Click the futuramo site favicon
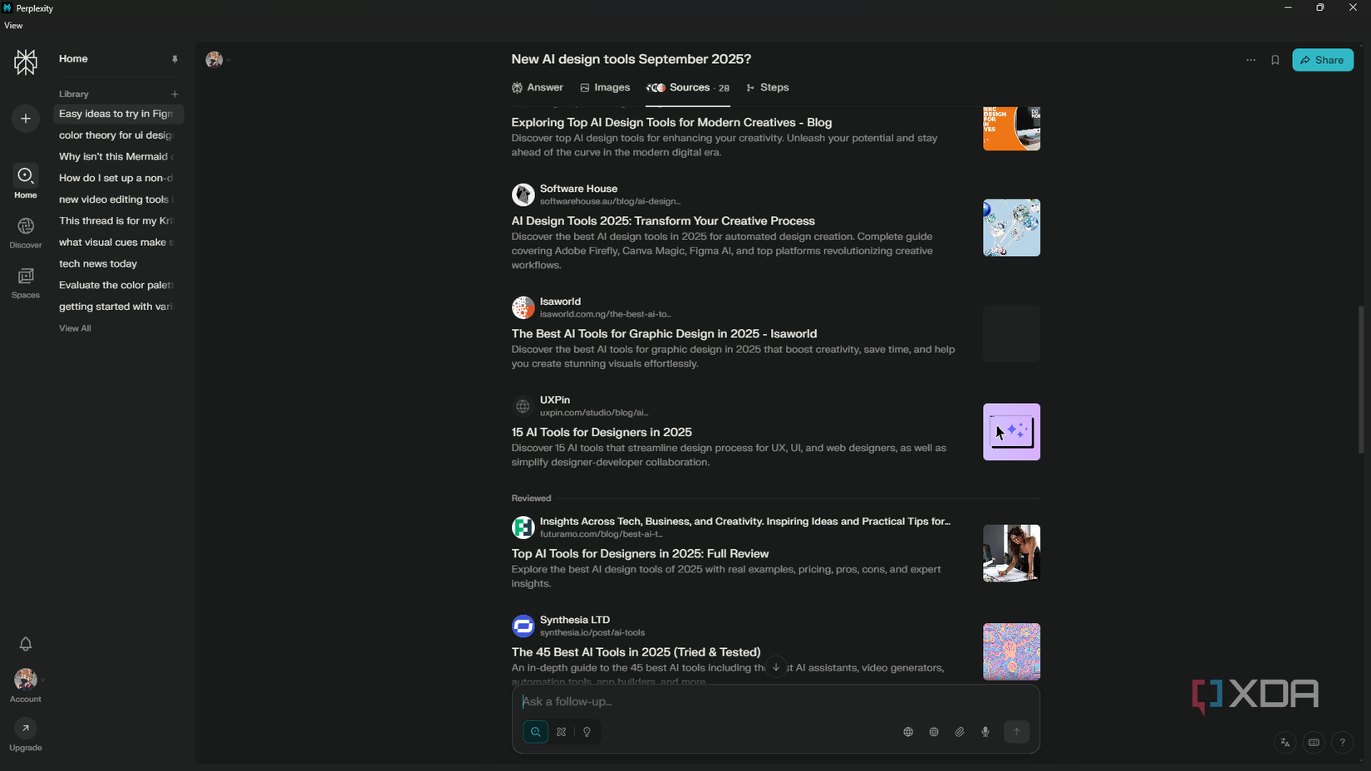Viewport: 1371px width, 771px height. 523,528
